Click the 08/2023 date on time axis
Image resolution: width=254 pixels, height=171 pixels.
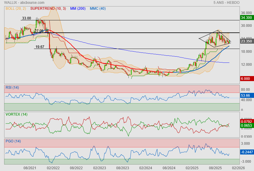[122, 168]
